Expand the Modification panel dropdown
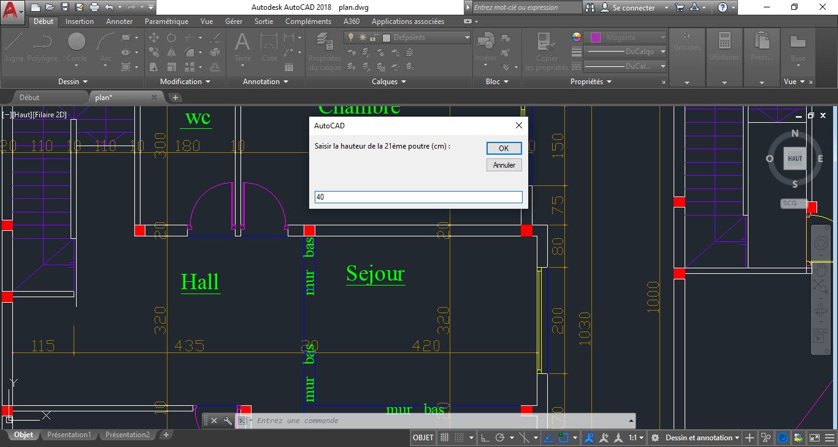The width and height of the screenshot is (838, 447). click(x=185, y=81)
